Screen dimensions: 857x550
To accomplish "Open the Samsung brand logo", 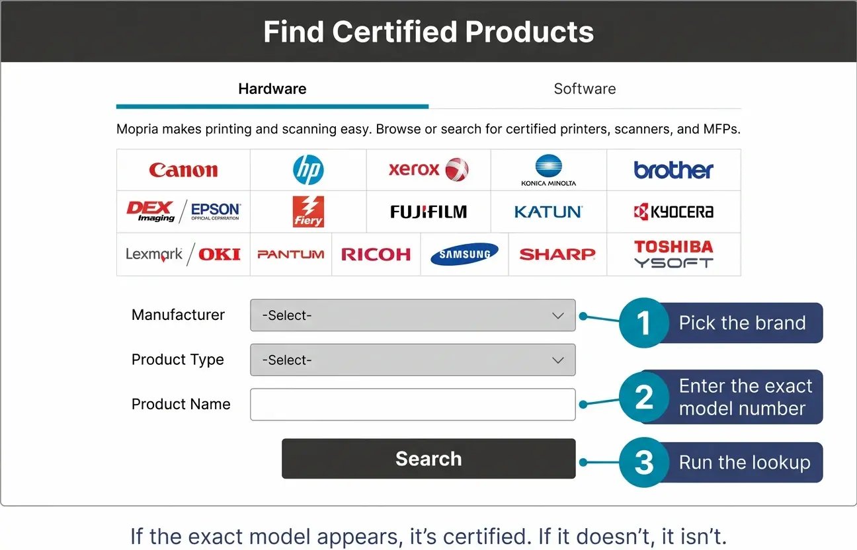I will pos(464,254).
